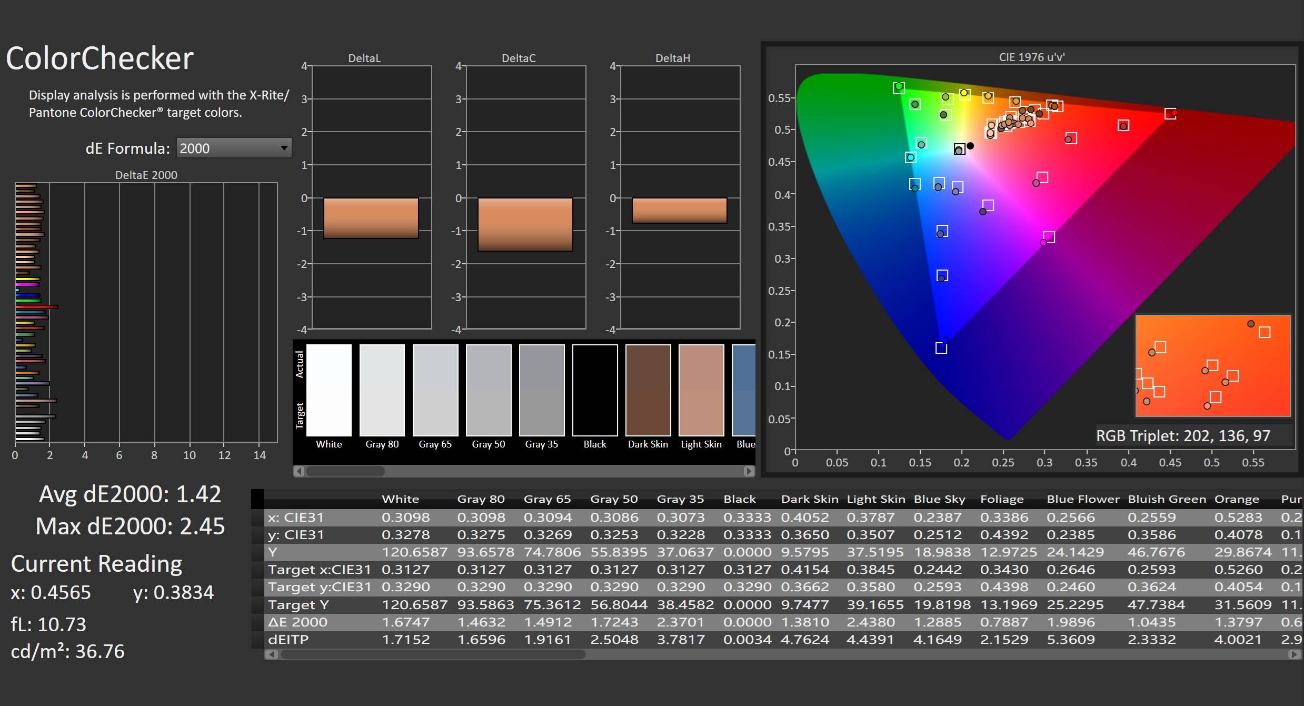Screen dimensions: 1304x706
Task: Click the dE Formula dropdown arrow
Action: 284,148
